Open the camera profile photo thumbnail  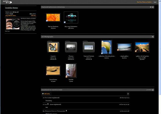pyautogui.click(x=13, y=24)
